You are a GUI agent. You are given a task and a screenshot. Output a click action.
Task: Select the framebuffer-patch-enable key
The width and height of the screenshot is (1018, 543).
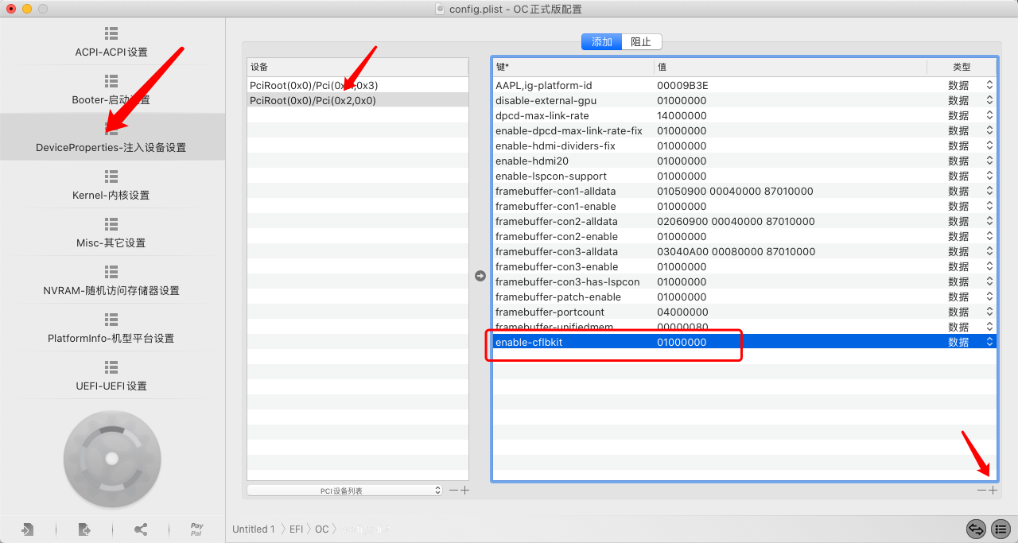point(558,297)
